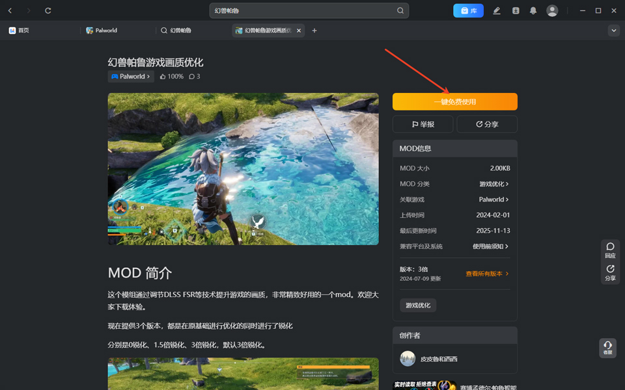The width and height of the screenshot is (625, 390).
Task: Click the 实时读取 banner thumbnail at bottom right
Action: tap(425, 385)
